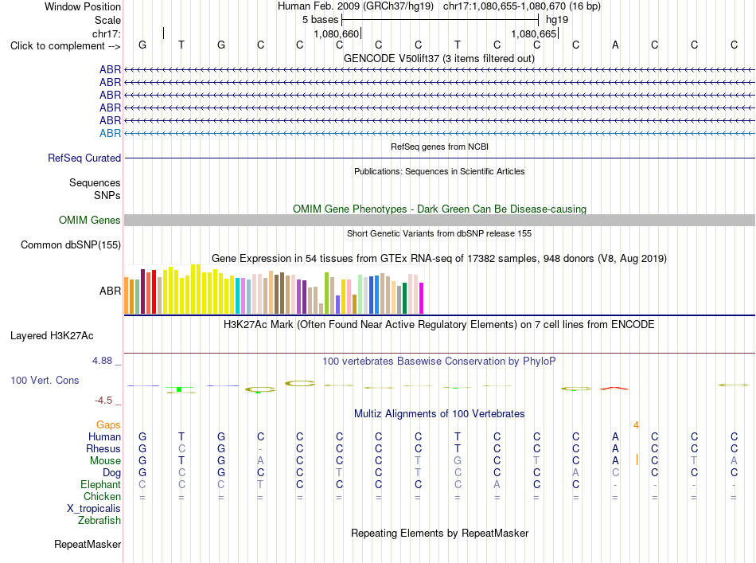Viewport: 756px width, 563px height.
Task: Open 'Multiz Alignments of 100 Vertebrates' title
Action: tap(439, 414)
